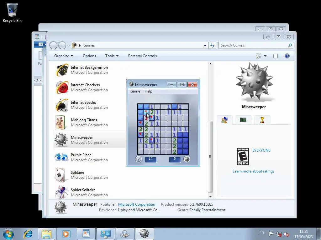The image size is (321, 240).
Task: Select the Minesweeper icon in the games list
Action: coord(61,140)
